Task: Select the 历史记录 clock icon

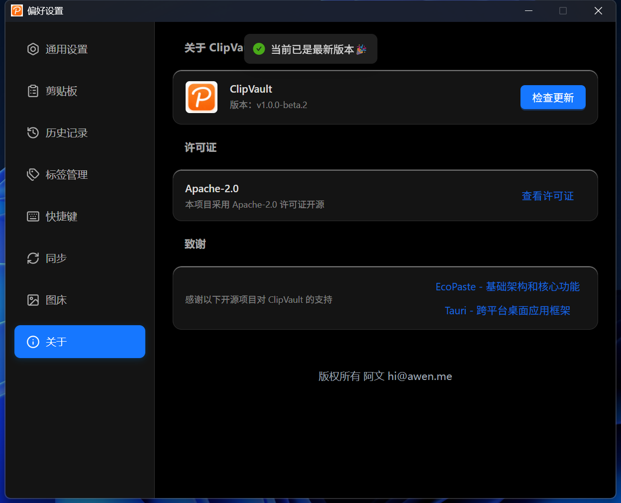Action: (x=33, y=132)
